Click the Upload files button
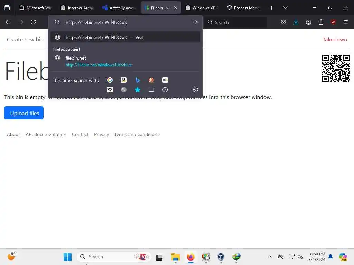 24,113
